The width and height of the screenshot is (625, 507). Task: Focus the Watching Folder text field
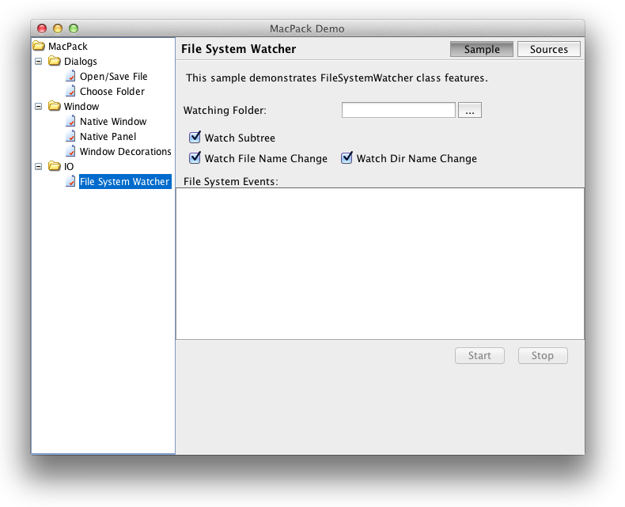(398, 110)
